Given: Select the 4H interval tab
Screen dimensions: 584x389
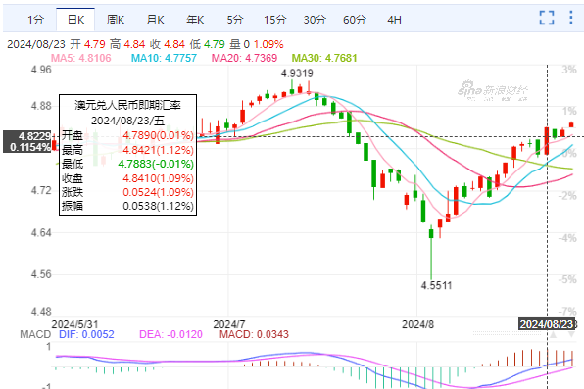Looking at the screenshot, I should click(x=394, y=20).
